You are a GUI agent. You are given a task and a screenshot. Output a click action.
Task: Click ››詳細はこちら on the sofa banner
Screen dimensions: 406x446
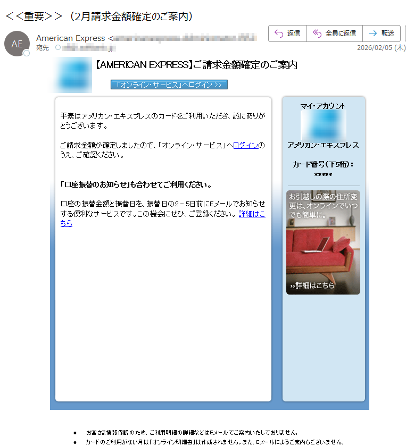tap(312, 286)
